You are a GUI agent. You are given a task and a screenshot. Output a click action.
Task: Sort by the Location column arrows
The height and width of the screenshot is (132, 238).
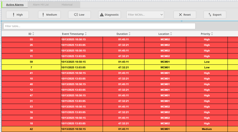(x=171, y=34)
